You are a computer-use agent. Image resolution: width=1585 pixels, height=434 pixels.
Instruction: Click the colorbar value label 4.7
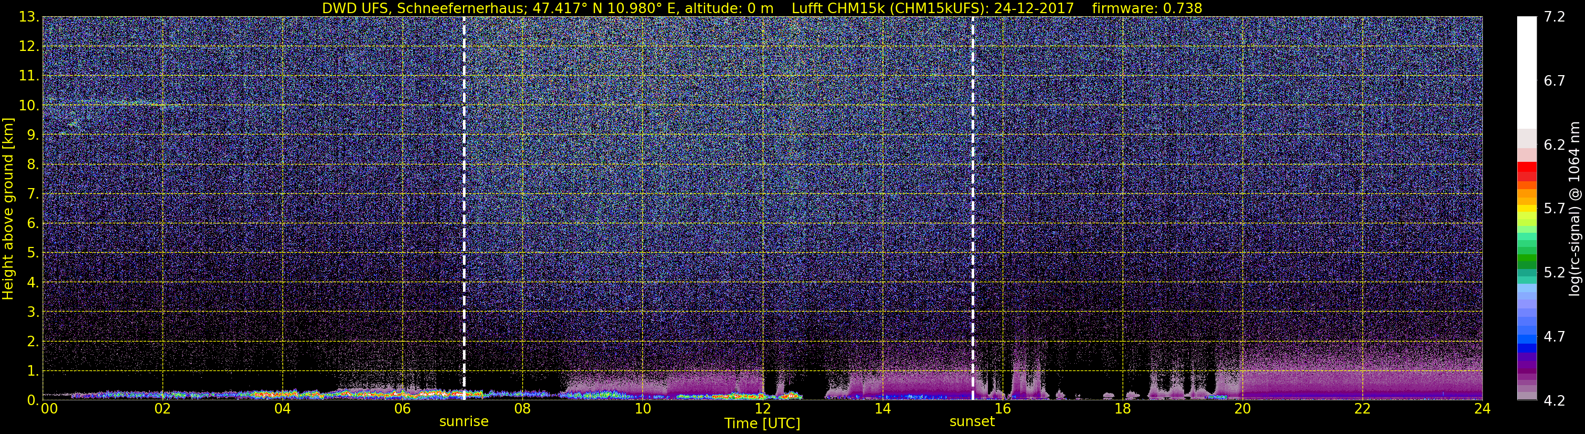1554,337
